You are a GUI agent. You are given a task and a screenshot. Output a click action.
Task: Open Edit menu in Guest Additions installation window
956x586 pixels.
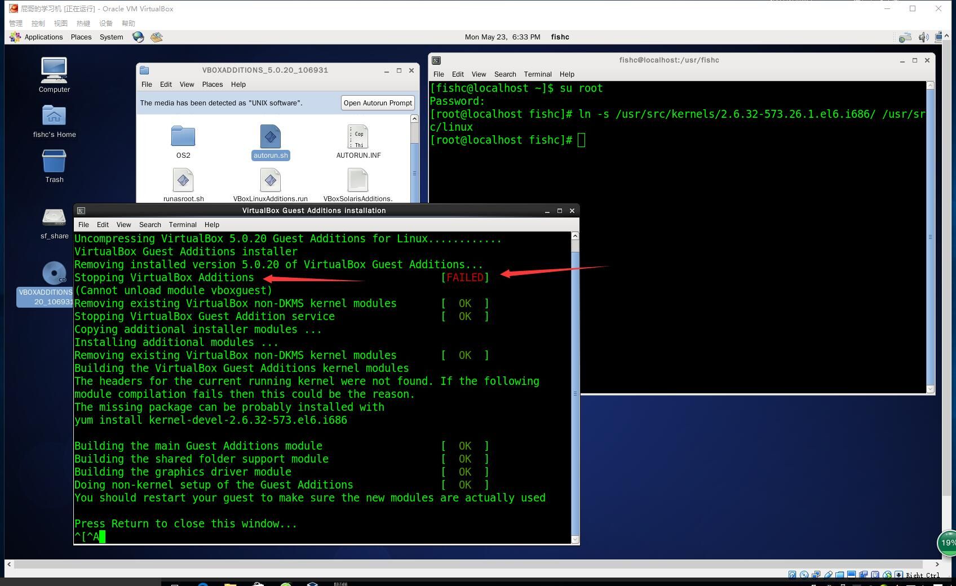click(x=103, y=225)
